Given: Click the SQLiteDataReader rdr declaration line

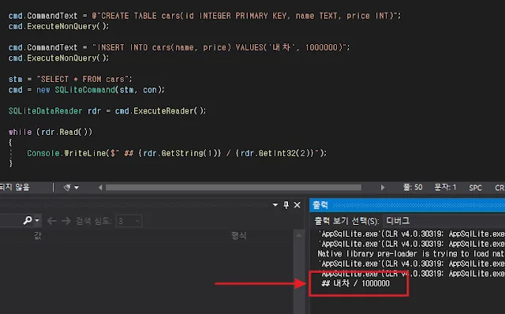Looking at the screenshot, I should tap(107, 110).
